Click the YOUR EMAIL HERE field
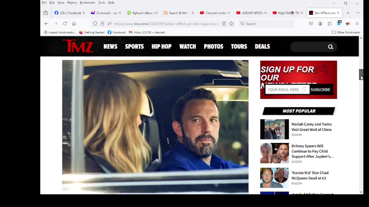Screen dimensions: 369x207 [287, 90]
